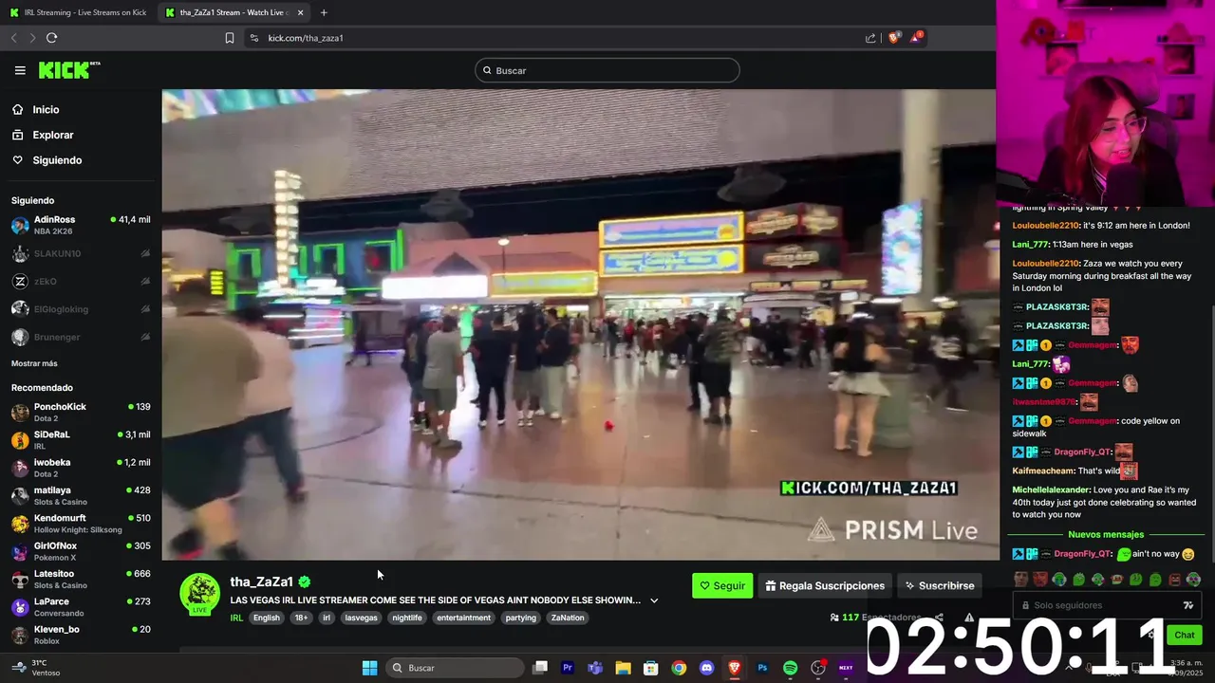The width and height of the screenshot is (1215, 683).
Task: Click the browser forward arrow
Action: 32,38
